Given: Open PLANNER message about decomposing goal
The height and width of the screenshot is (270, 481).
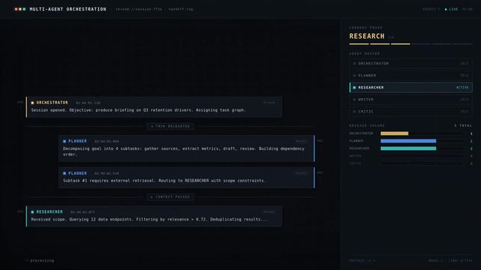Looking at the screenshot, I should pyautogui.click(x=187, y=148).
